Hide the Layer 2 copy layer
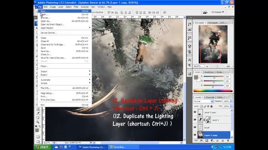 click(x=195, y=112)
